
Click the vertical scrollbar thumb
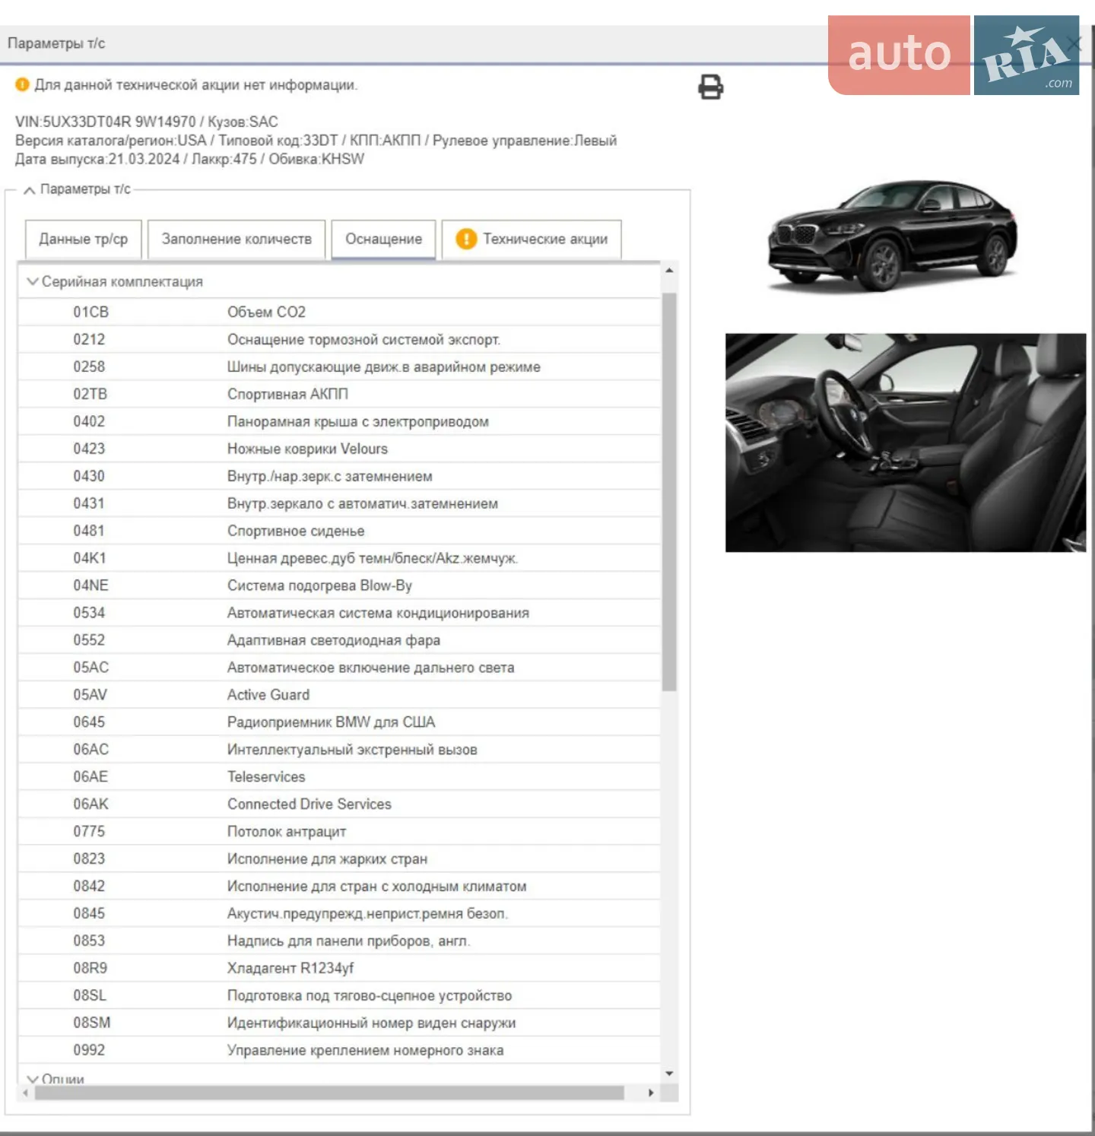coord(669,492)
